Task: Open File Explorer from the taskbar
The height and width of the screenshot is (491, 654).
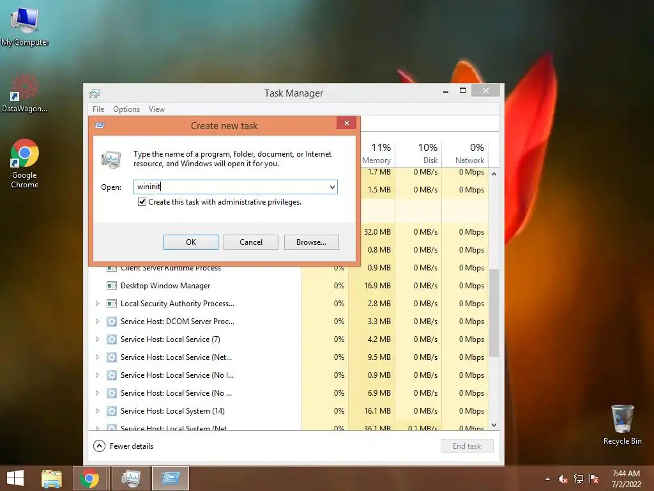Action: tap(52, 478)
